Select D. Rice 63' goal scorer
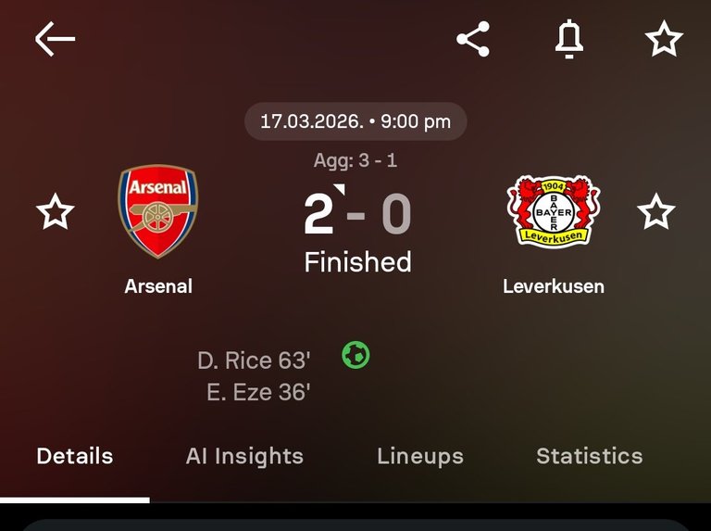 pos(253,360)
